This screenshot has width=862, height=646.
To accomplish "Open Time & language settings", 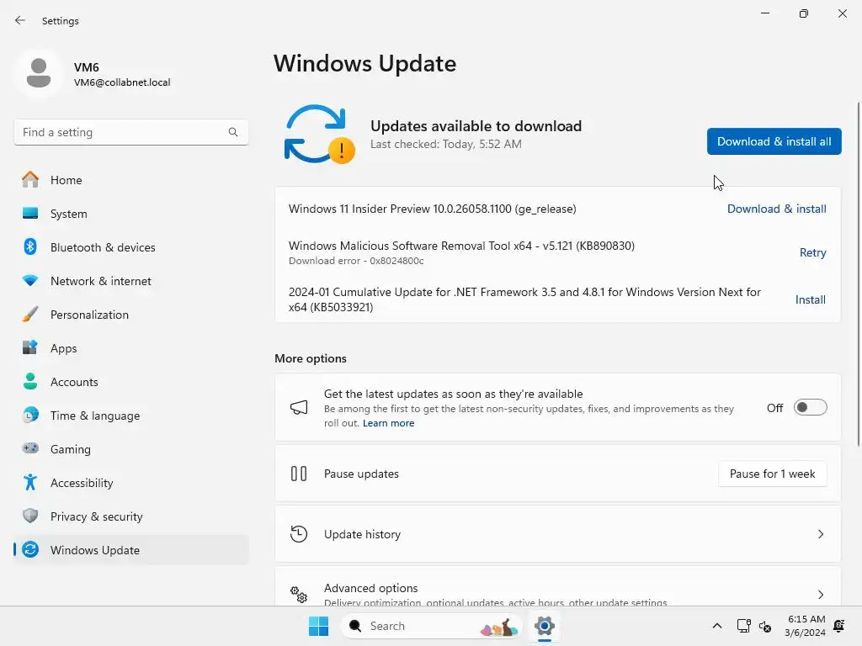I will 130,416.
